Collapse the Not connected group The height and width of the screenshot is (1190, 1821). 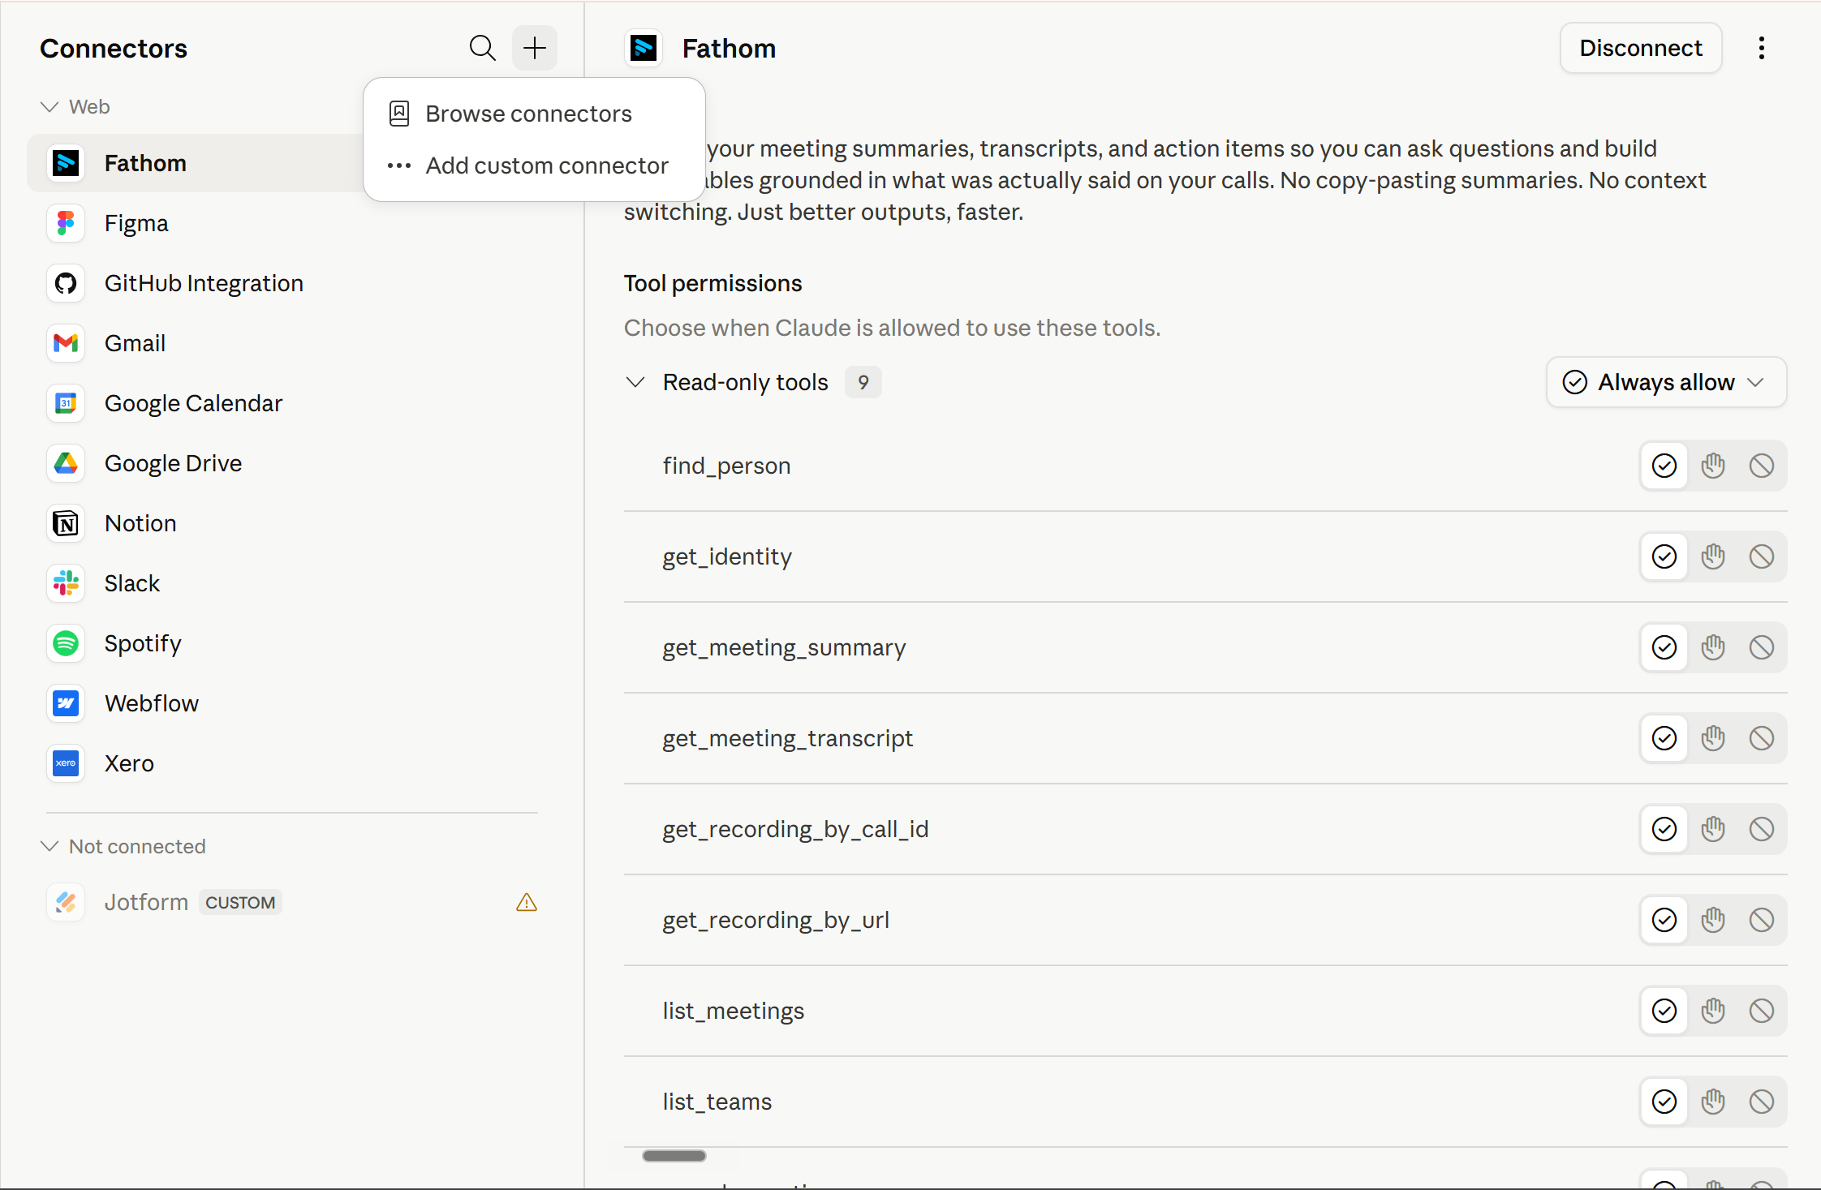point(50,846)
